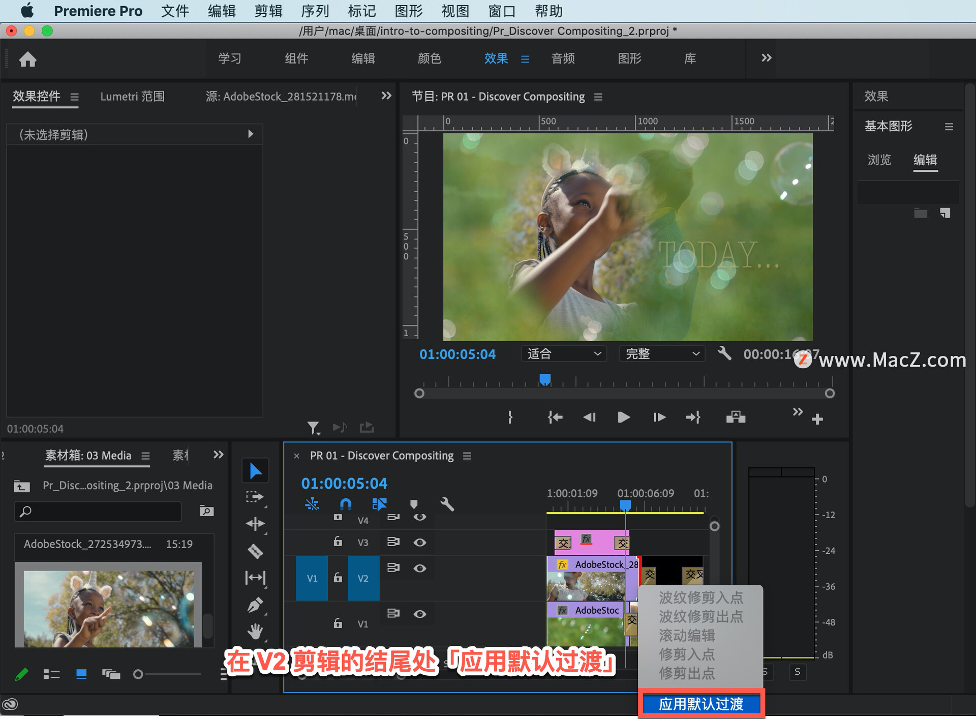Viewport: 976px width, 719px height.
Task: Open the 文件 menu
Action: pyautogui.click(x=175, y=11)
